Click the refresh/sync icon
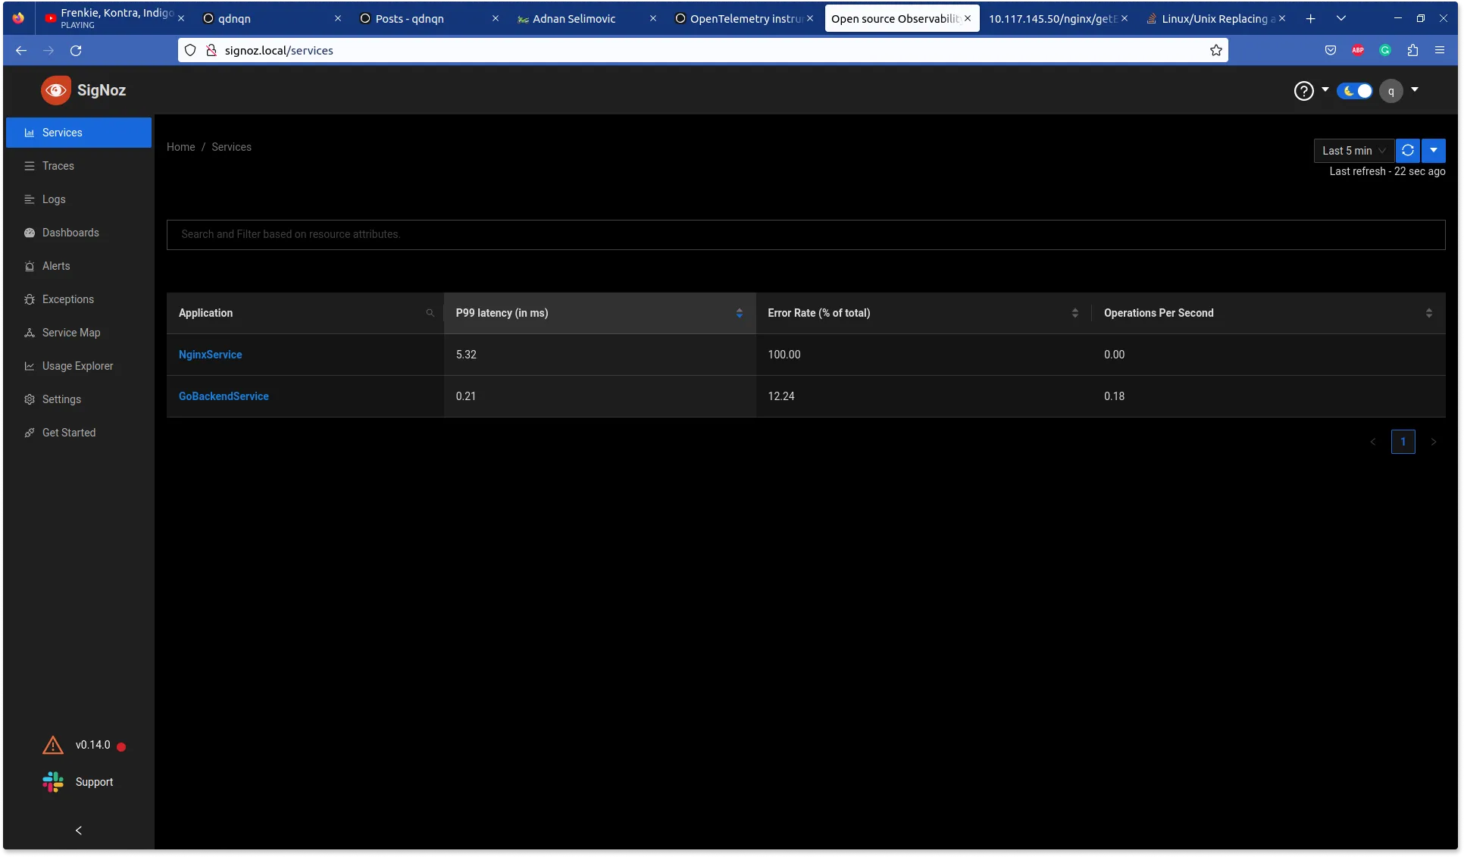 [1408, 150]
